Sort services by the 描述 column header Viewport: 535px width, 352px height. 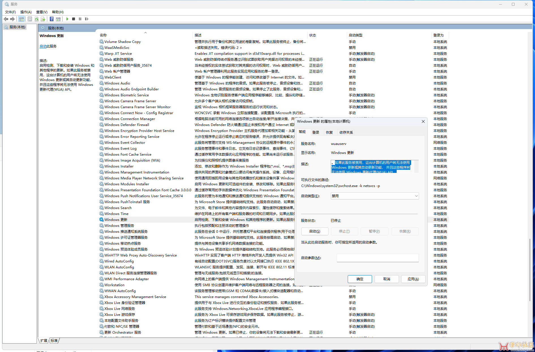(250, 35)
